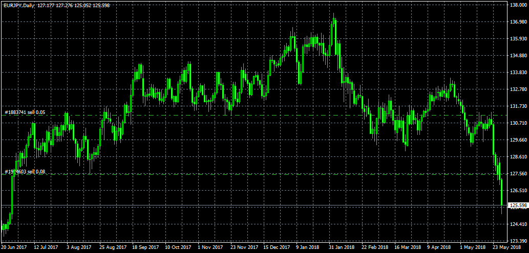The image size is (529, 253).
Task: Click the 22 Feb 2018 date label
Action: tap(374, 247)
